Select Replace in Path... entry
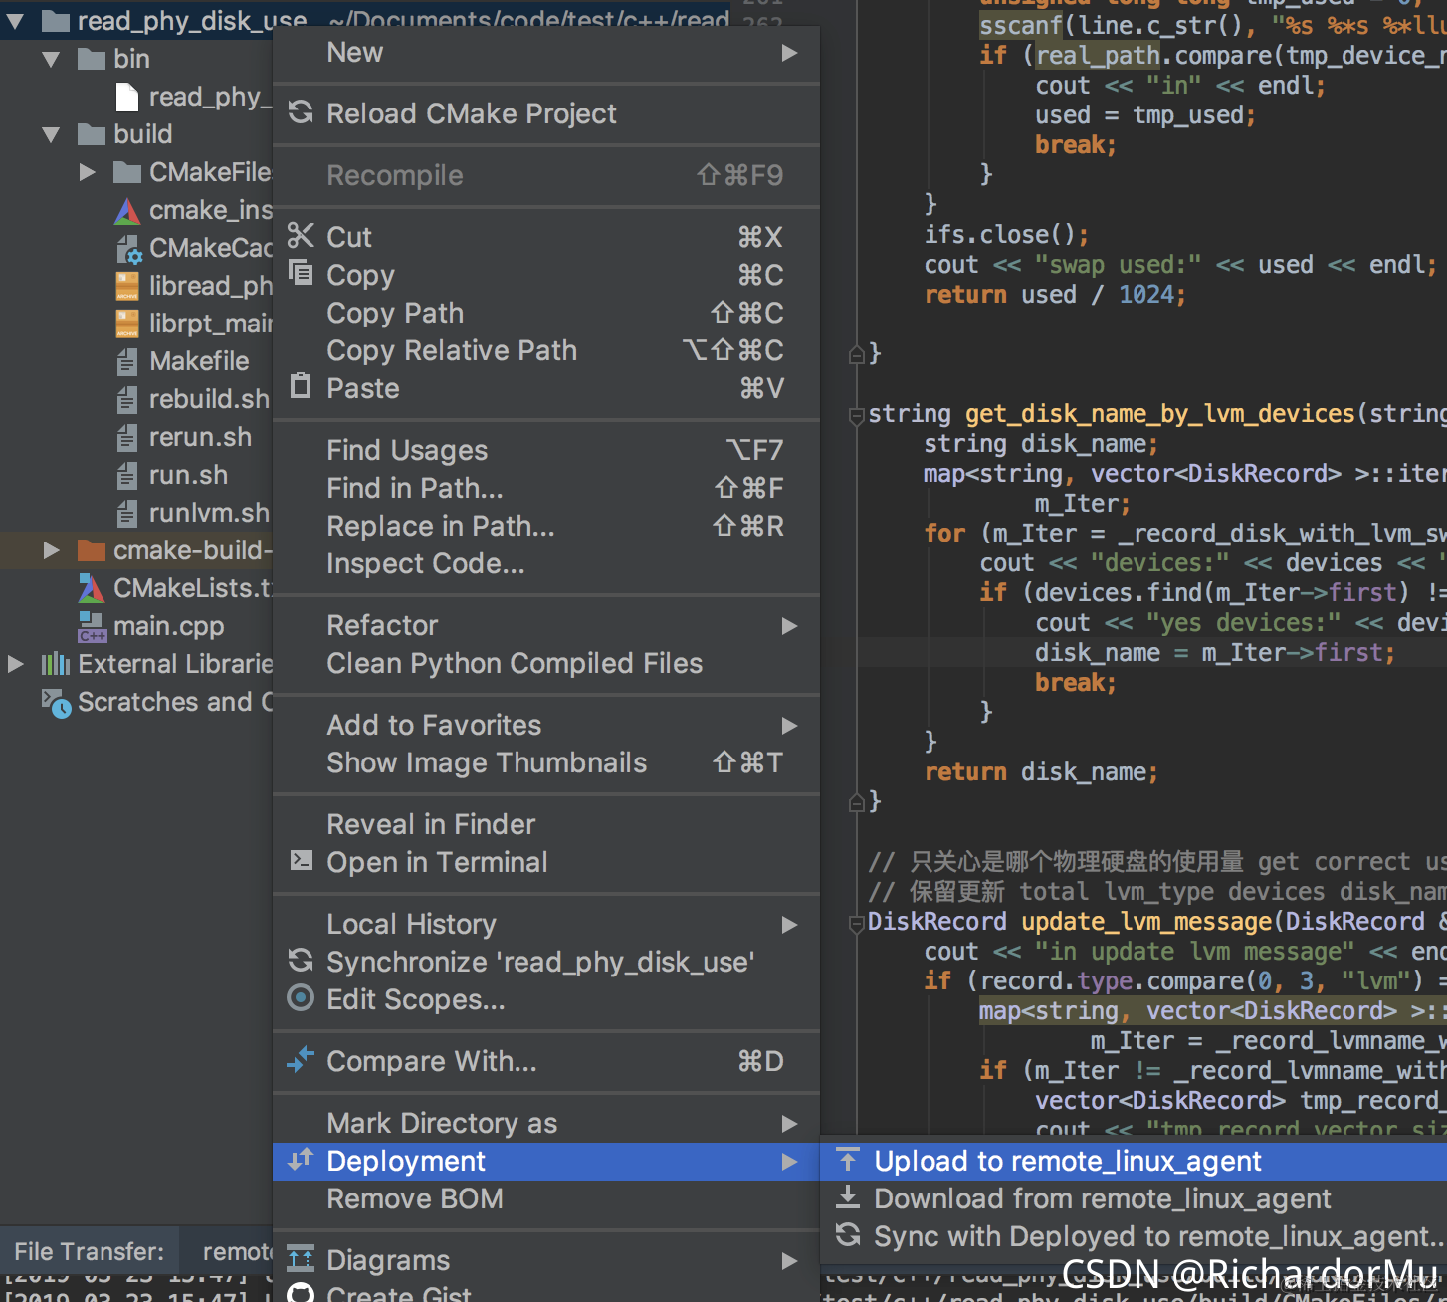Screen dimensions: 1447x1302 [546, 526]
